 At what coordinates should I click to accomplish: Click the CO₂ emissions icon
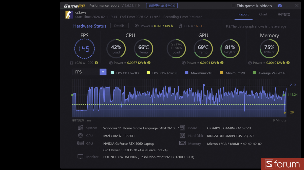click(180, 26)
